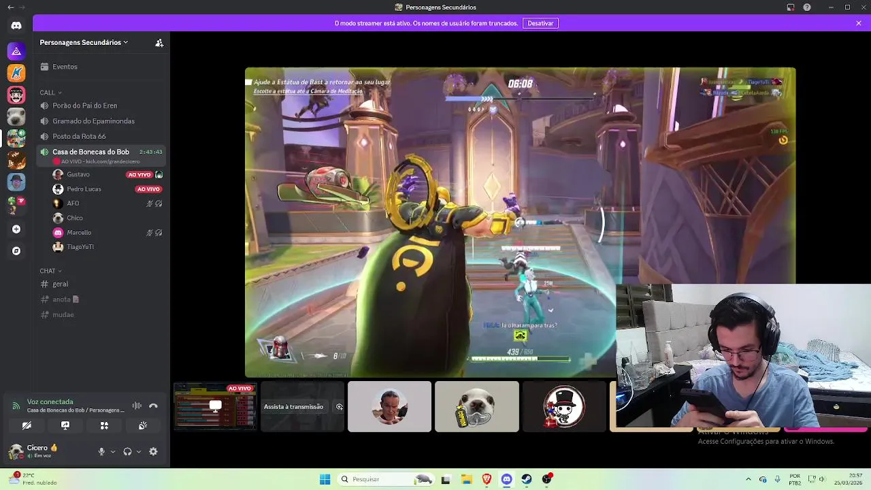Open the Eventos calendar entry
871x490 pixels.
tap(102, 67)
